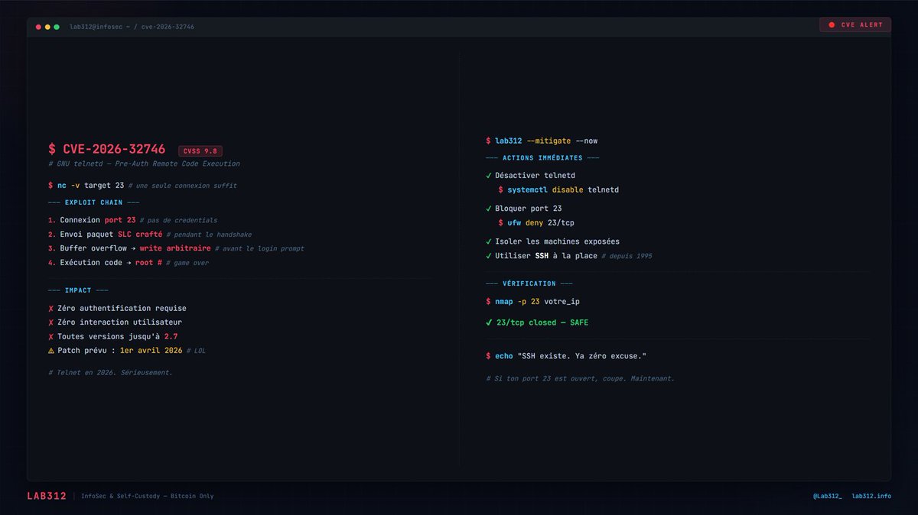Click the LAB312 logo in footer
This screenshot has height=515, width=918.
point(47,496)
